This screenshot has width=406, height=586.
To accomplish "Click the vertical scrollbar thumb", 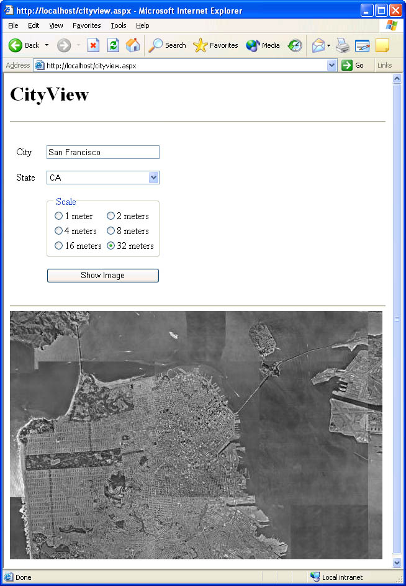I will coord(397,319).
